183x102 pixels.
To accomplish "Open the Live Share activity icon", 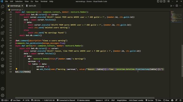I will 3,46.
